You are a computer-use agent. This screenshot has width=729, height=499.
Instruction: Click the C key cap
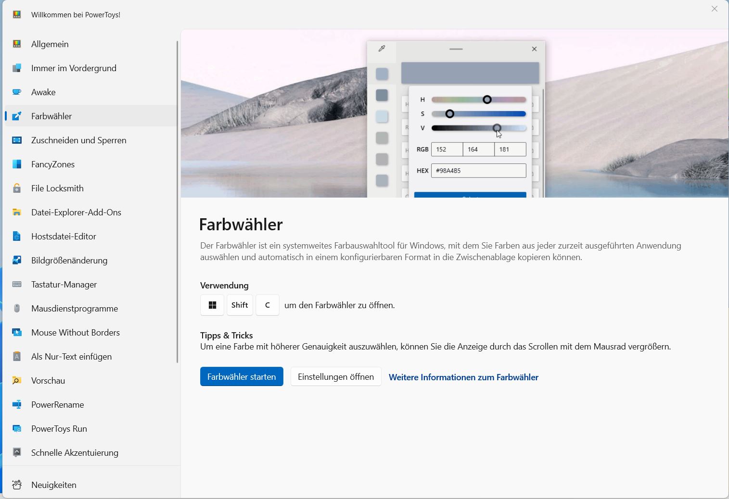268,305
